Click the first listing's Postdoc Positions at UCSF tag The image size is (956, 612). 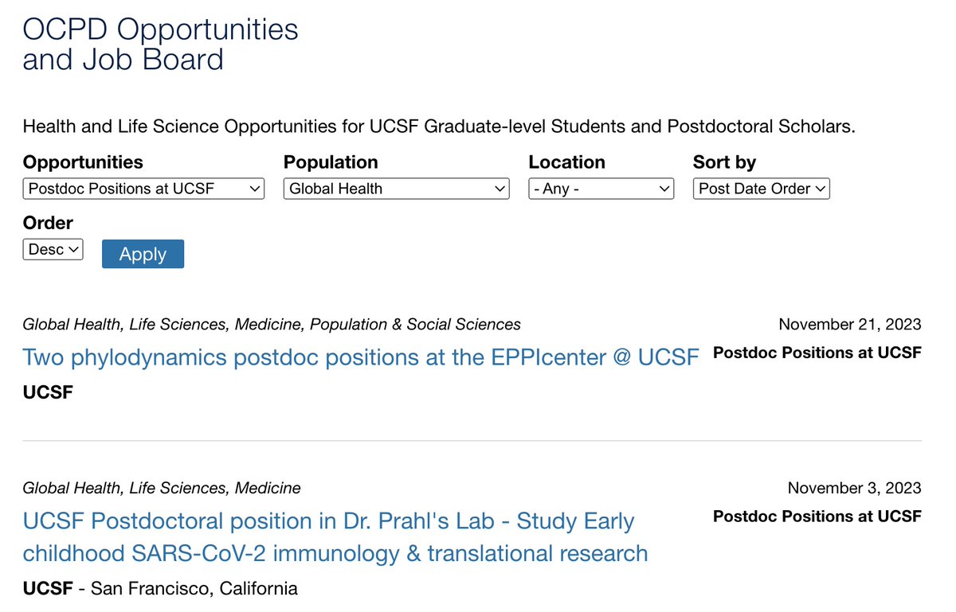coord(817,353)
